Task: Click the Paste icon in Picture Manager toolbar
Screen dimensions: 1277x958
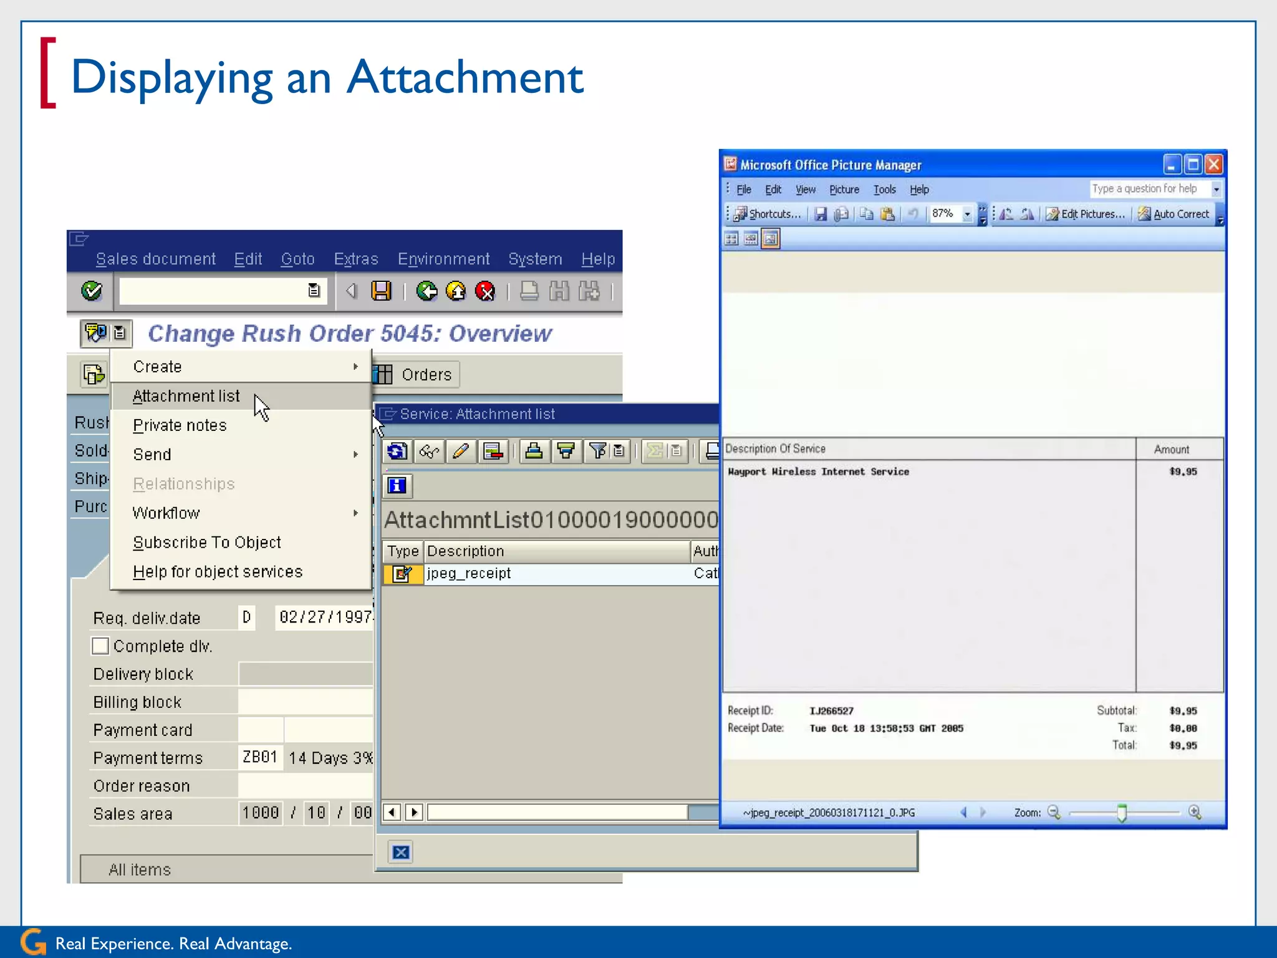Action: [888, 214]
